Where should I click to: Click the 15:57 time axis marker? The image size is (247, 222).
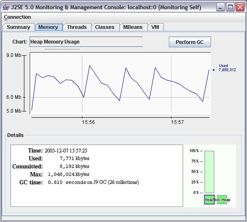click(177, 122)
